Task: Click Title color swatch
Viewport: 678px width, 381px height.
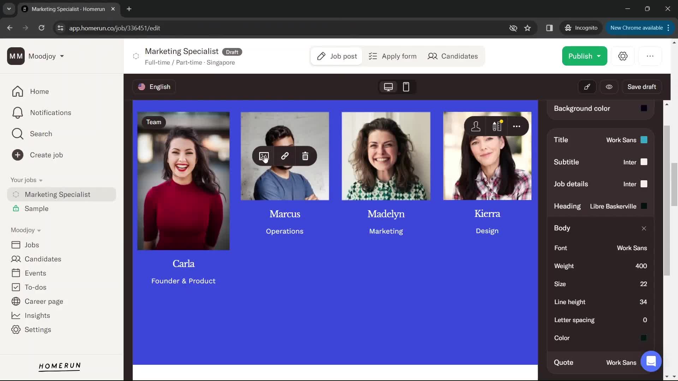Action: (644, 140)
